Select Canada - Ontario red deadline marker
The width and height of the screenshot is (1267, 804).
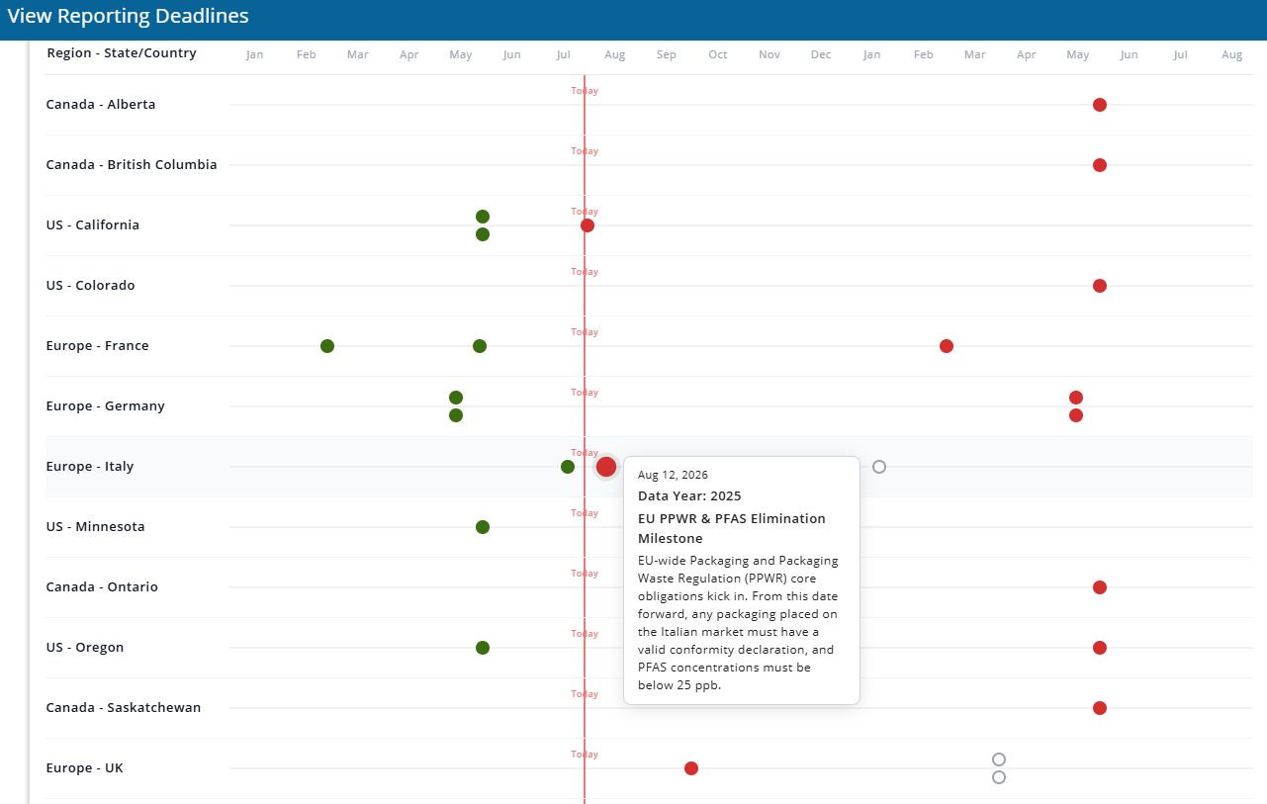click(1100, 587)
